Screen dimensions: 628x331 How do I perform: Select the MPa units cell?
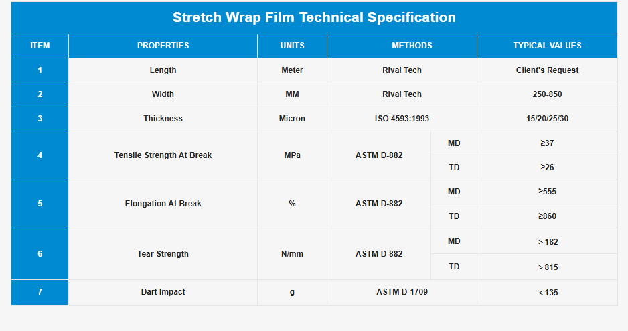coord(292,155)
